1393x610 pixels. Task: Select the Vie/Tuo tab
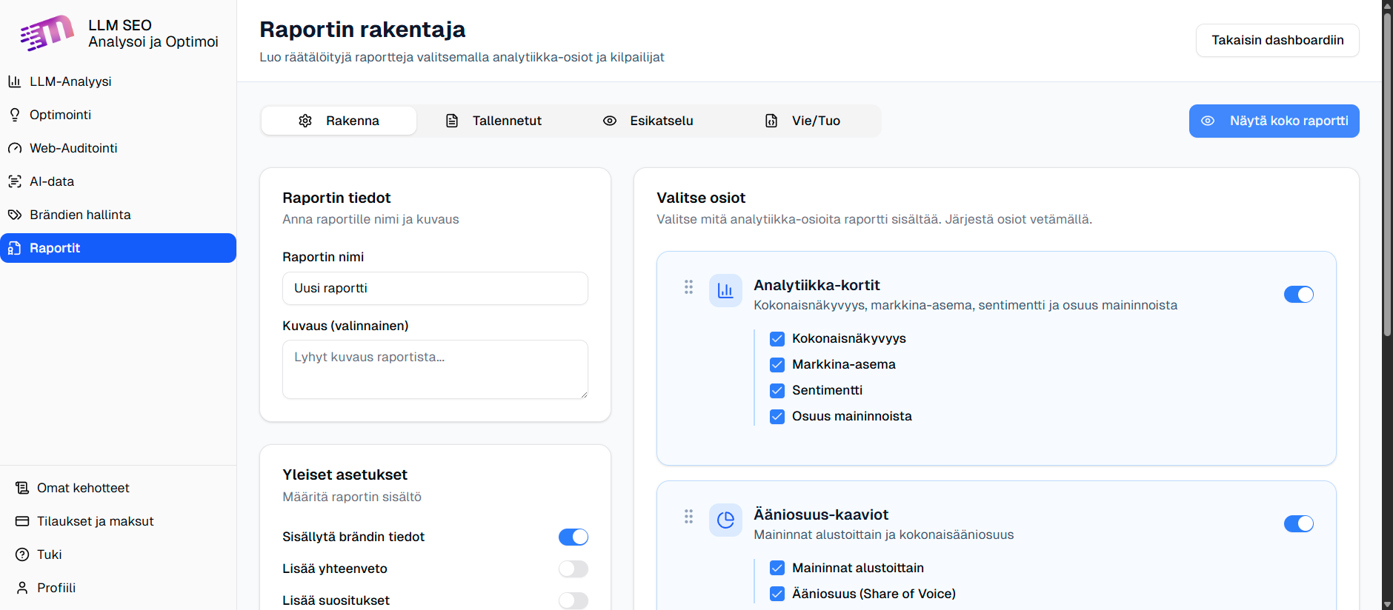(802, 121)
